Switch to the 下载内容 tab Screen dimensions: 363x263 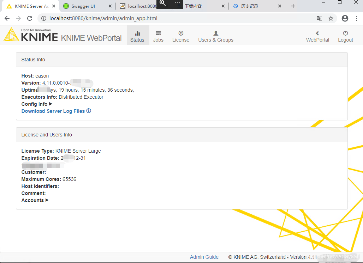[193, 6]
